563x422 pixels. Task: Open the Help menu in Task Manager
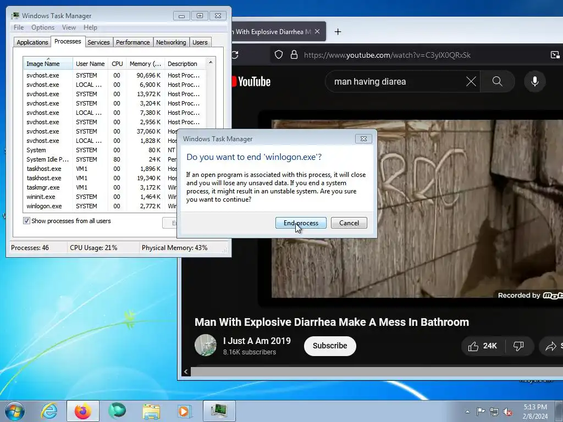(x=90, y=27)
